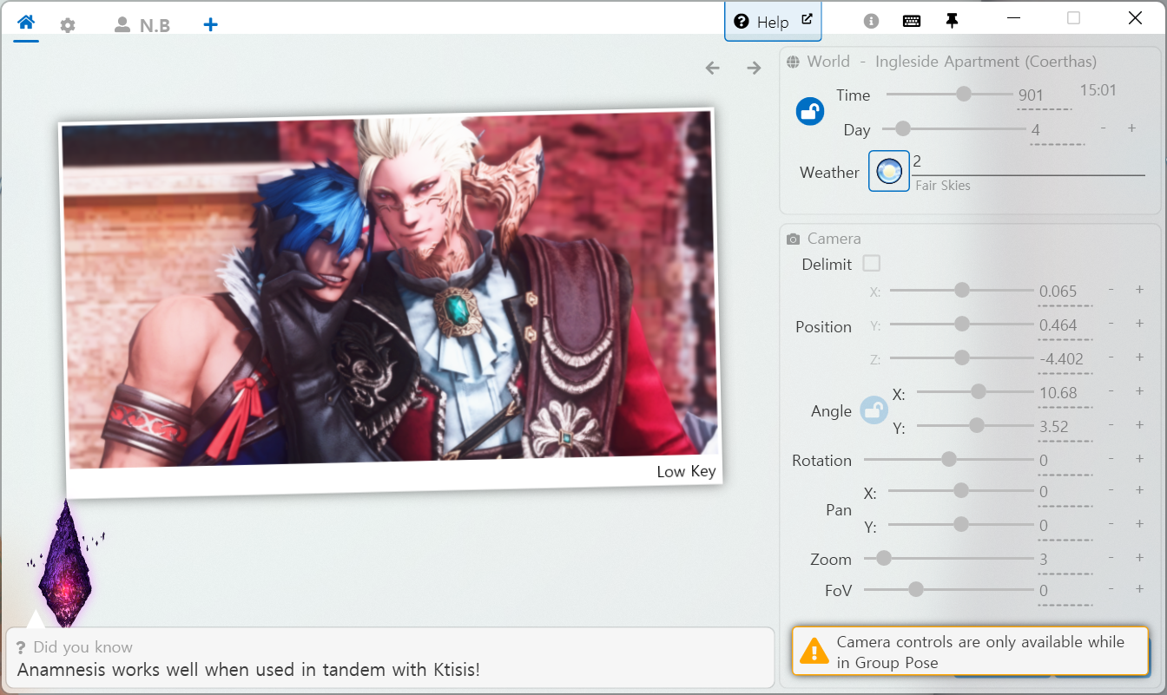The image size is (1167, 695).
Task: Adjust the Day slider
Action: pos(953,128)
